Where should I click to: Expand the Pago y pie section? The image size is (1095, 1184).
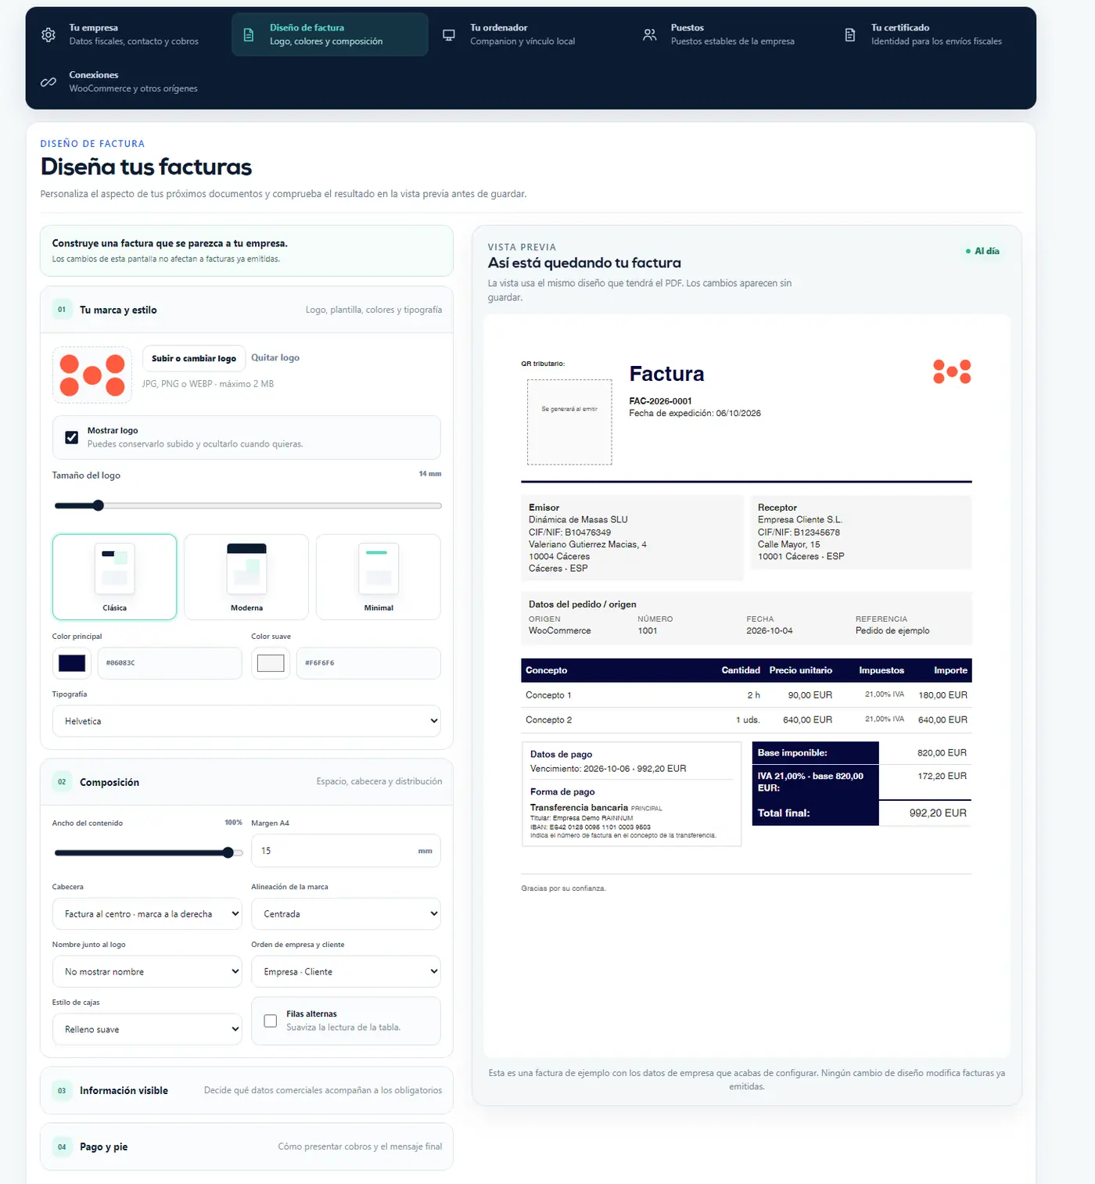246,1146
